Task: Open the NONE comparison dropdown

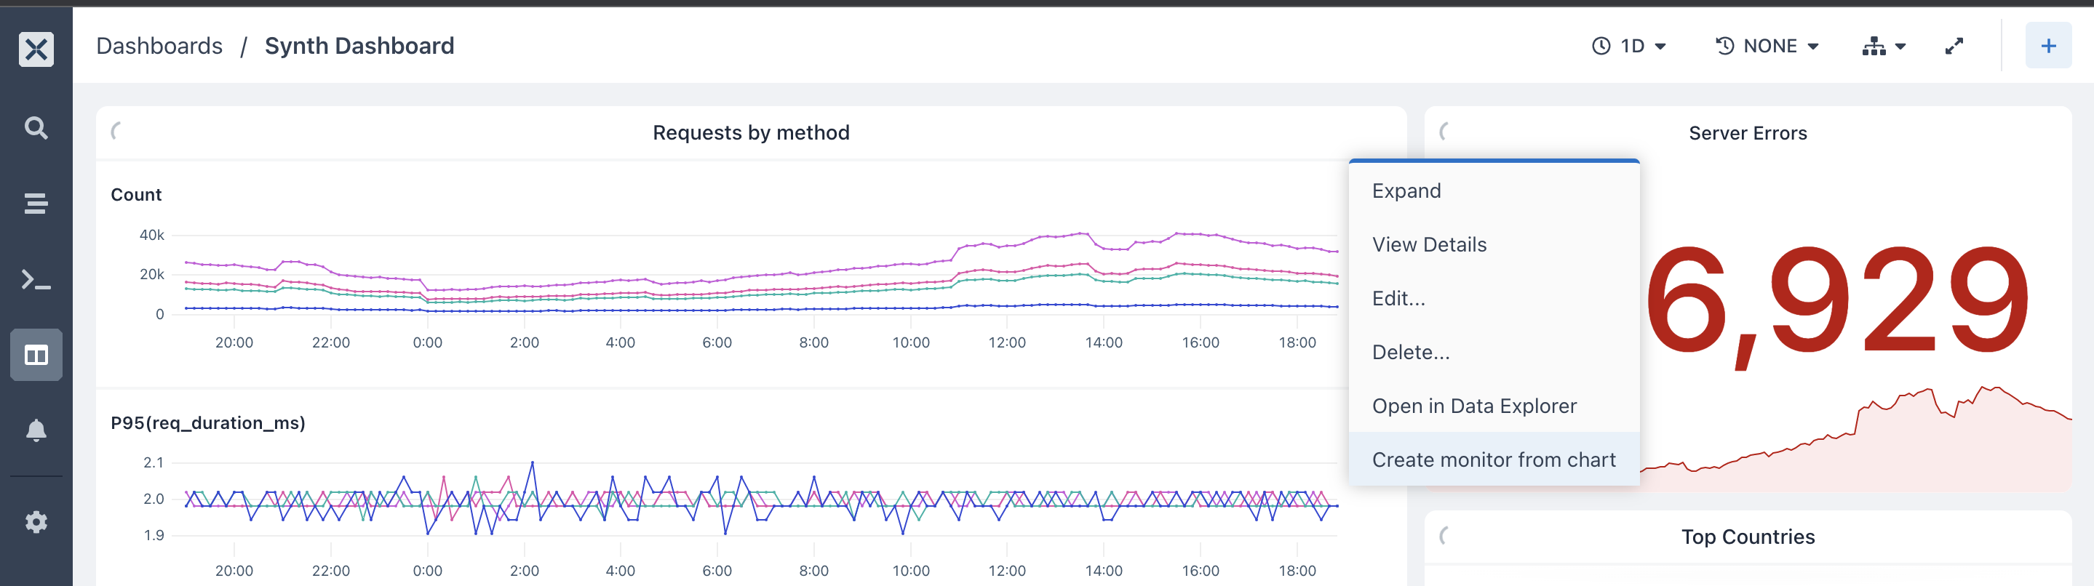Action: point(1767,47)
